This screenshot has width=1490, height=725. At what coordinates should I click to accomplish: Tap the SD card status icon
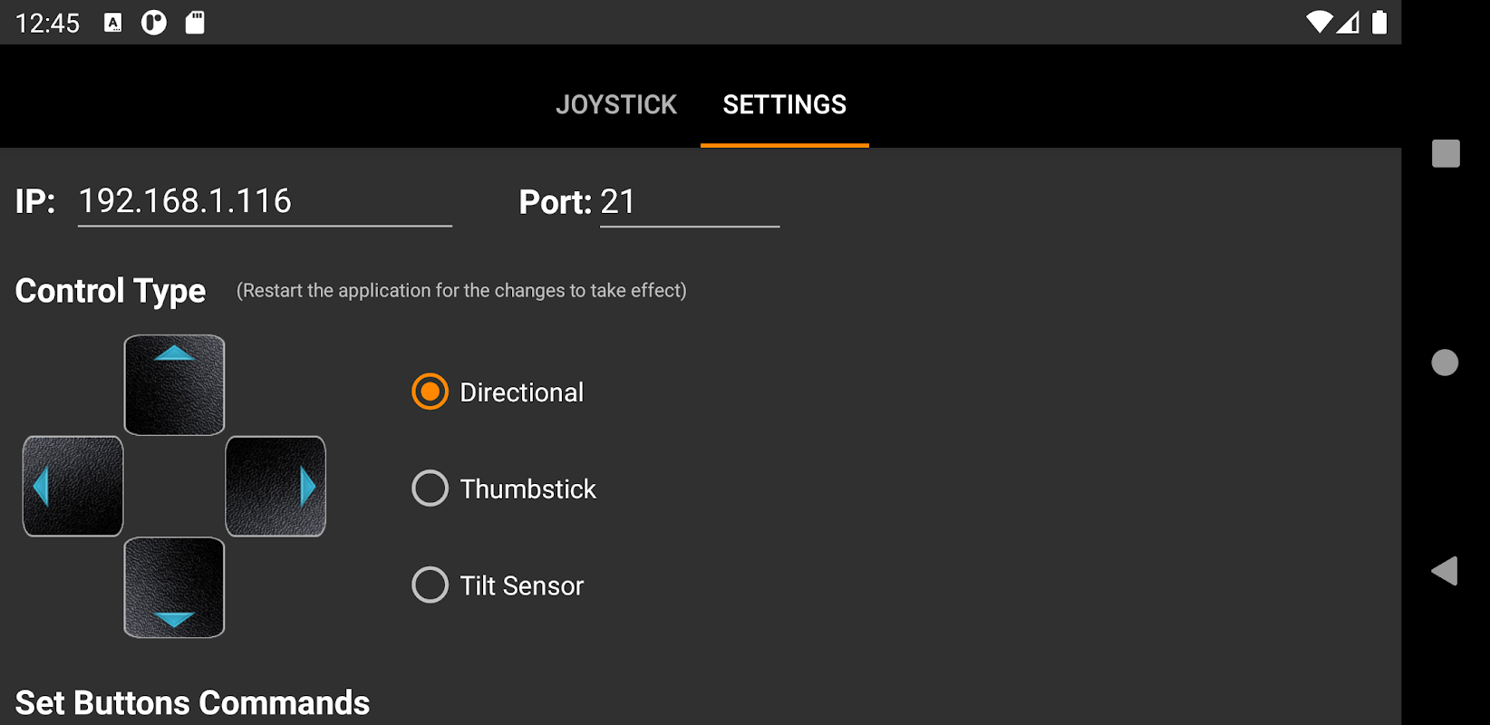pyautogui.click(x=195, y=23)
